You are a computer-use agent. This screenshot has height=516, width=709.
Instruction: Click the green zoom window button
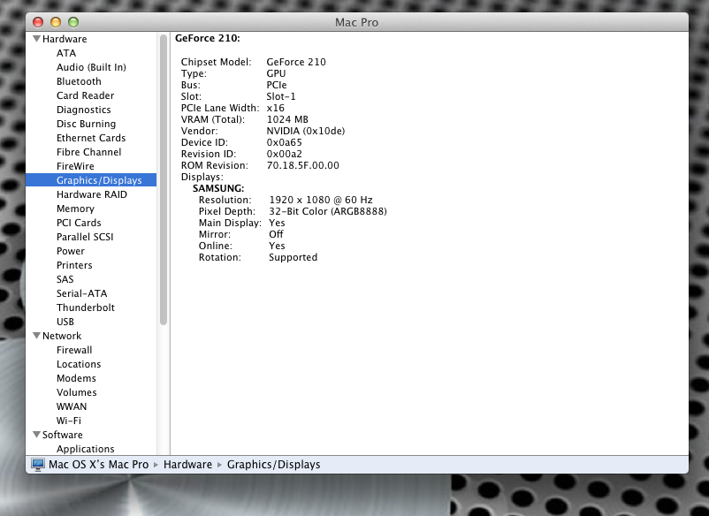click(73, 22)
